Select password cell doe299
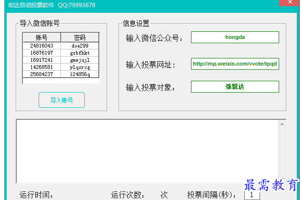Screen dimensions: 302x200 pos(80,46)
